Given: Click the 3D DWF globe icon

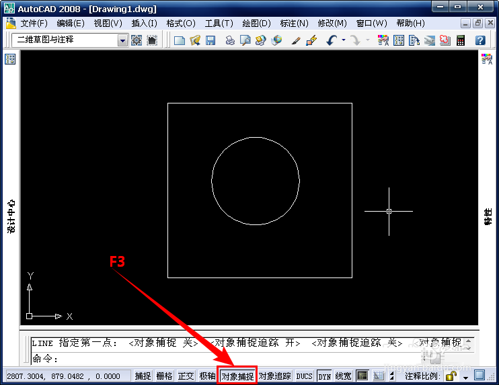Looking at the screenshot, I should (276, 40).
